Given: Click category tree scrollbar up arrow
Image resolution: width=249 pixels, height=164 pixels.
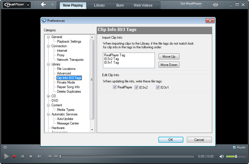Looking at the screenshot, I should pyautogui.click(x=92, y=37).
